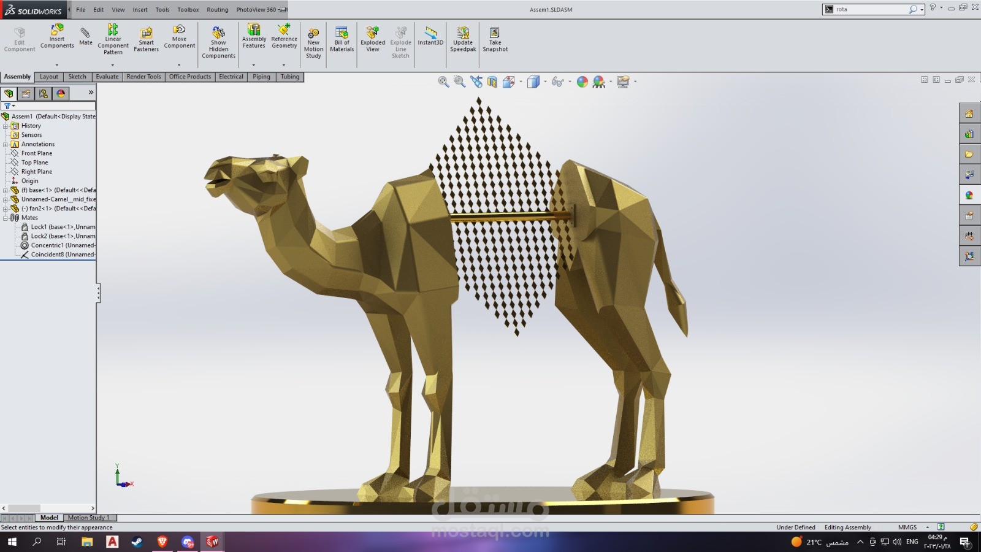Open the Routing menu
The image size is (981, 552).
[x=217, y=10]
